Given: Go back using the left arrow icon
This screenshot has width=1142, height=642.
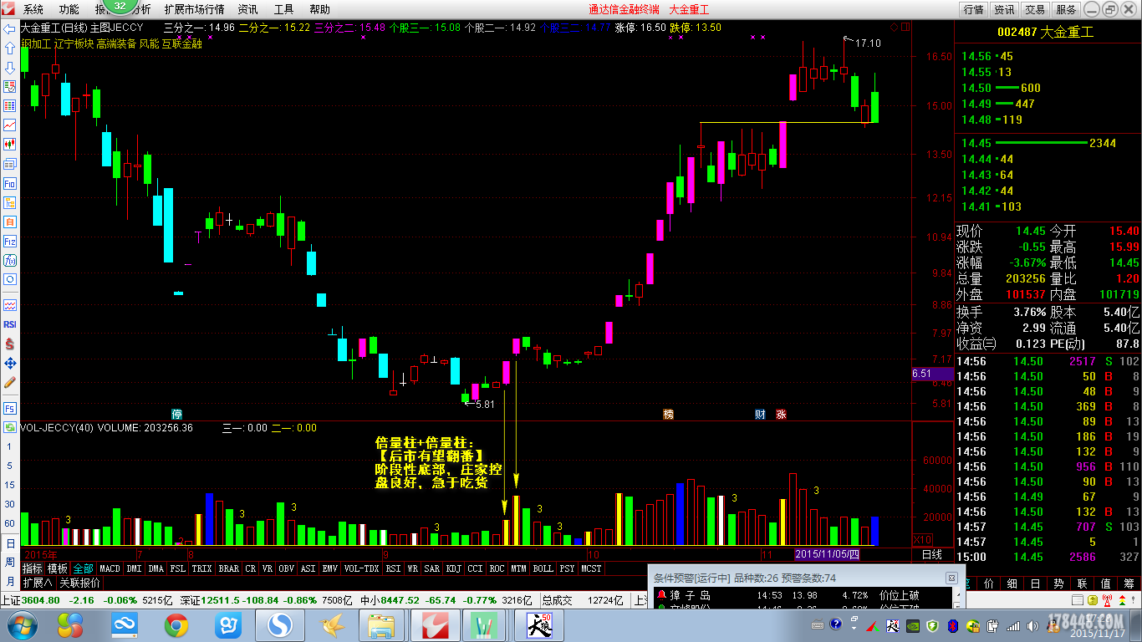Looking at the screenshot, I should (9, 28).
